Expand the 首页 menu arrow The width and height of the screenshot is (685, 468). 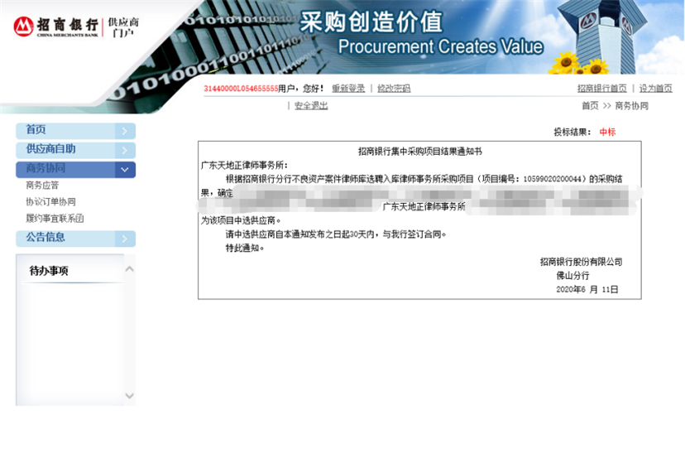[125, 131]
